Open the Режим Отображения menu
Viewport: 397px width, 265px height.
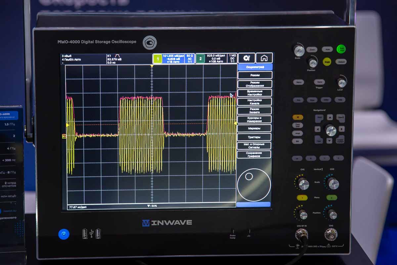click(255, 84)
